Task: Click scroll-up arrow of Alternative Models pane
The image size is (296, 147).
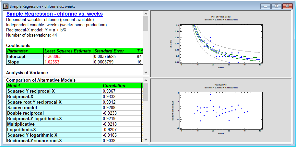Action: pyautogui.click(x=146, y=80)
